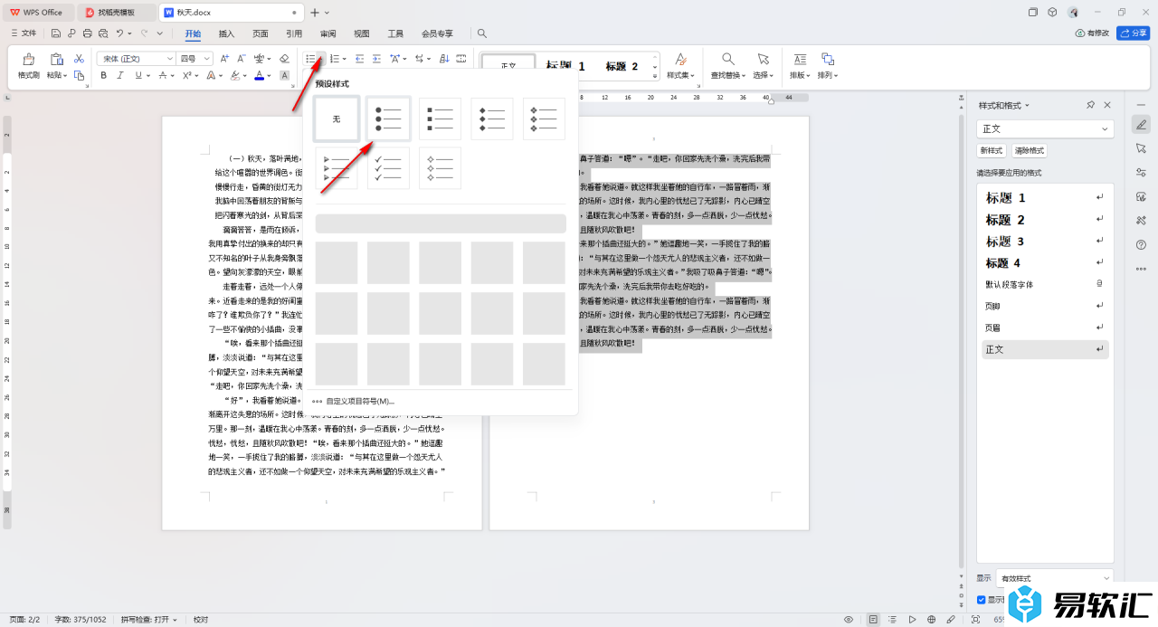Screen dimensions: 1158x627
Task: Uncheck the 显示 preview checkbox in styles panel
Action: click(982, 600)
